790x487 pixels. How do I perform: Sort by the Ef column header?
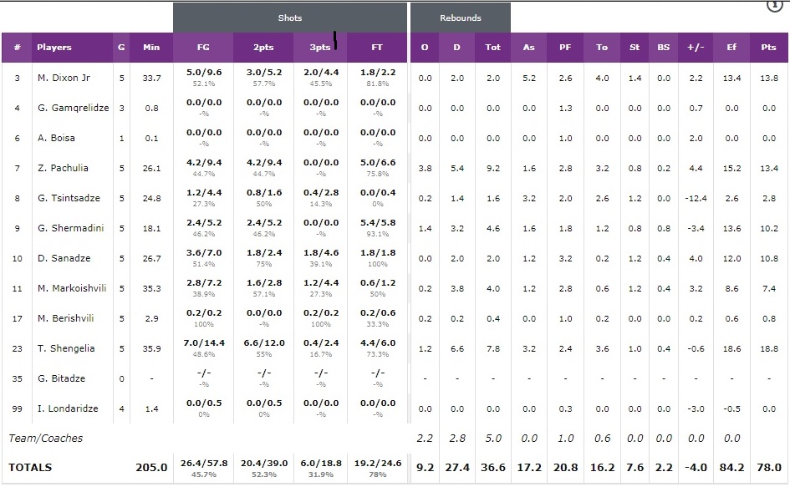coord(731,48)
